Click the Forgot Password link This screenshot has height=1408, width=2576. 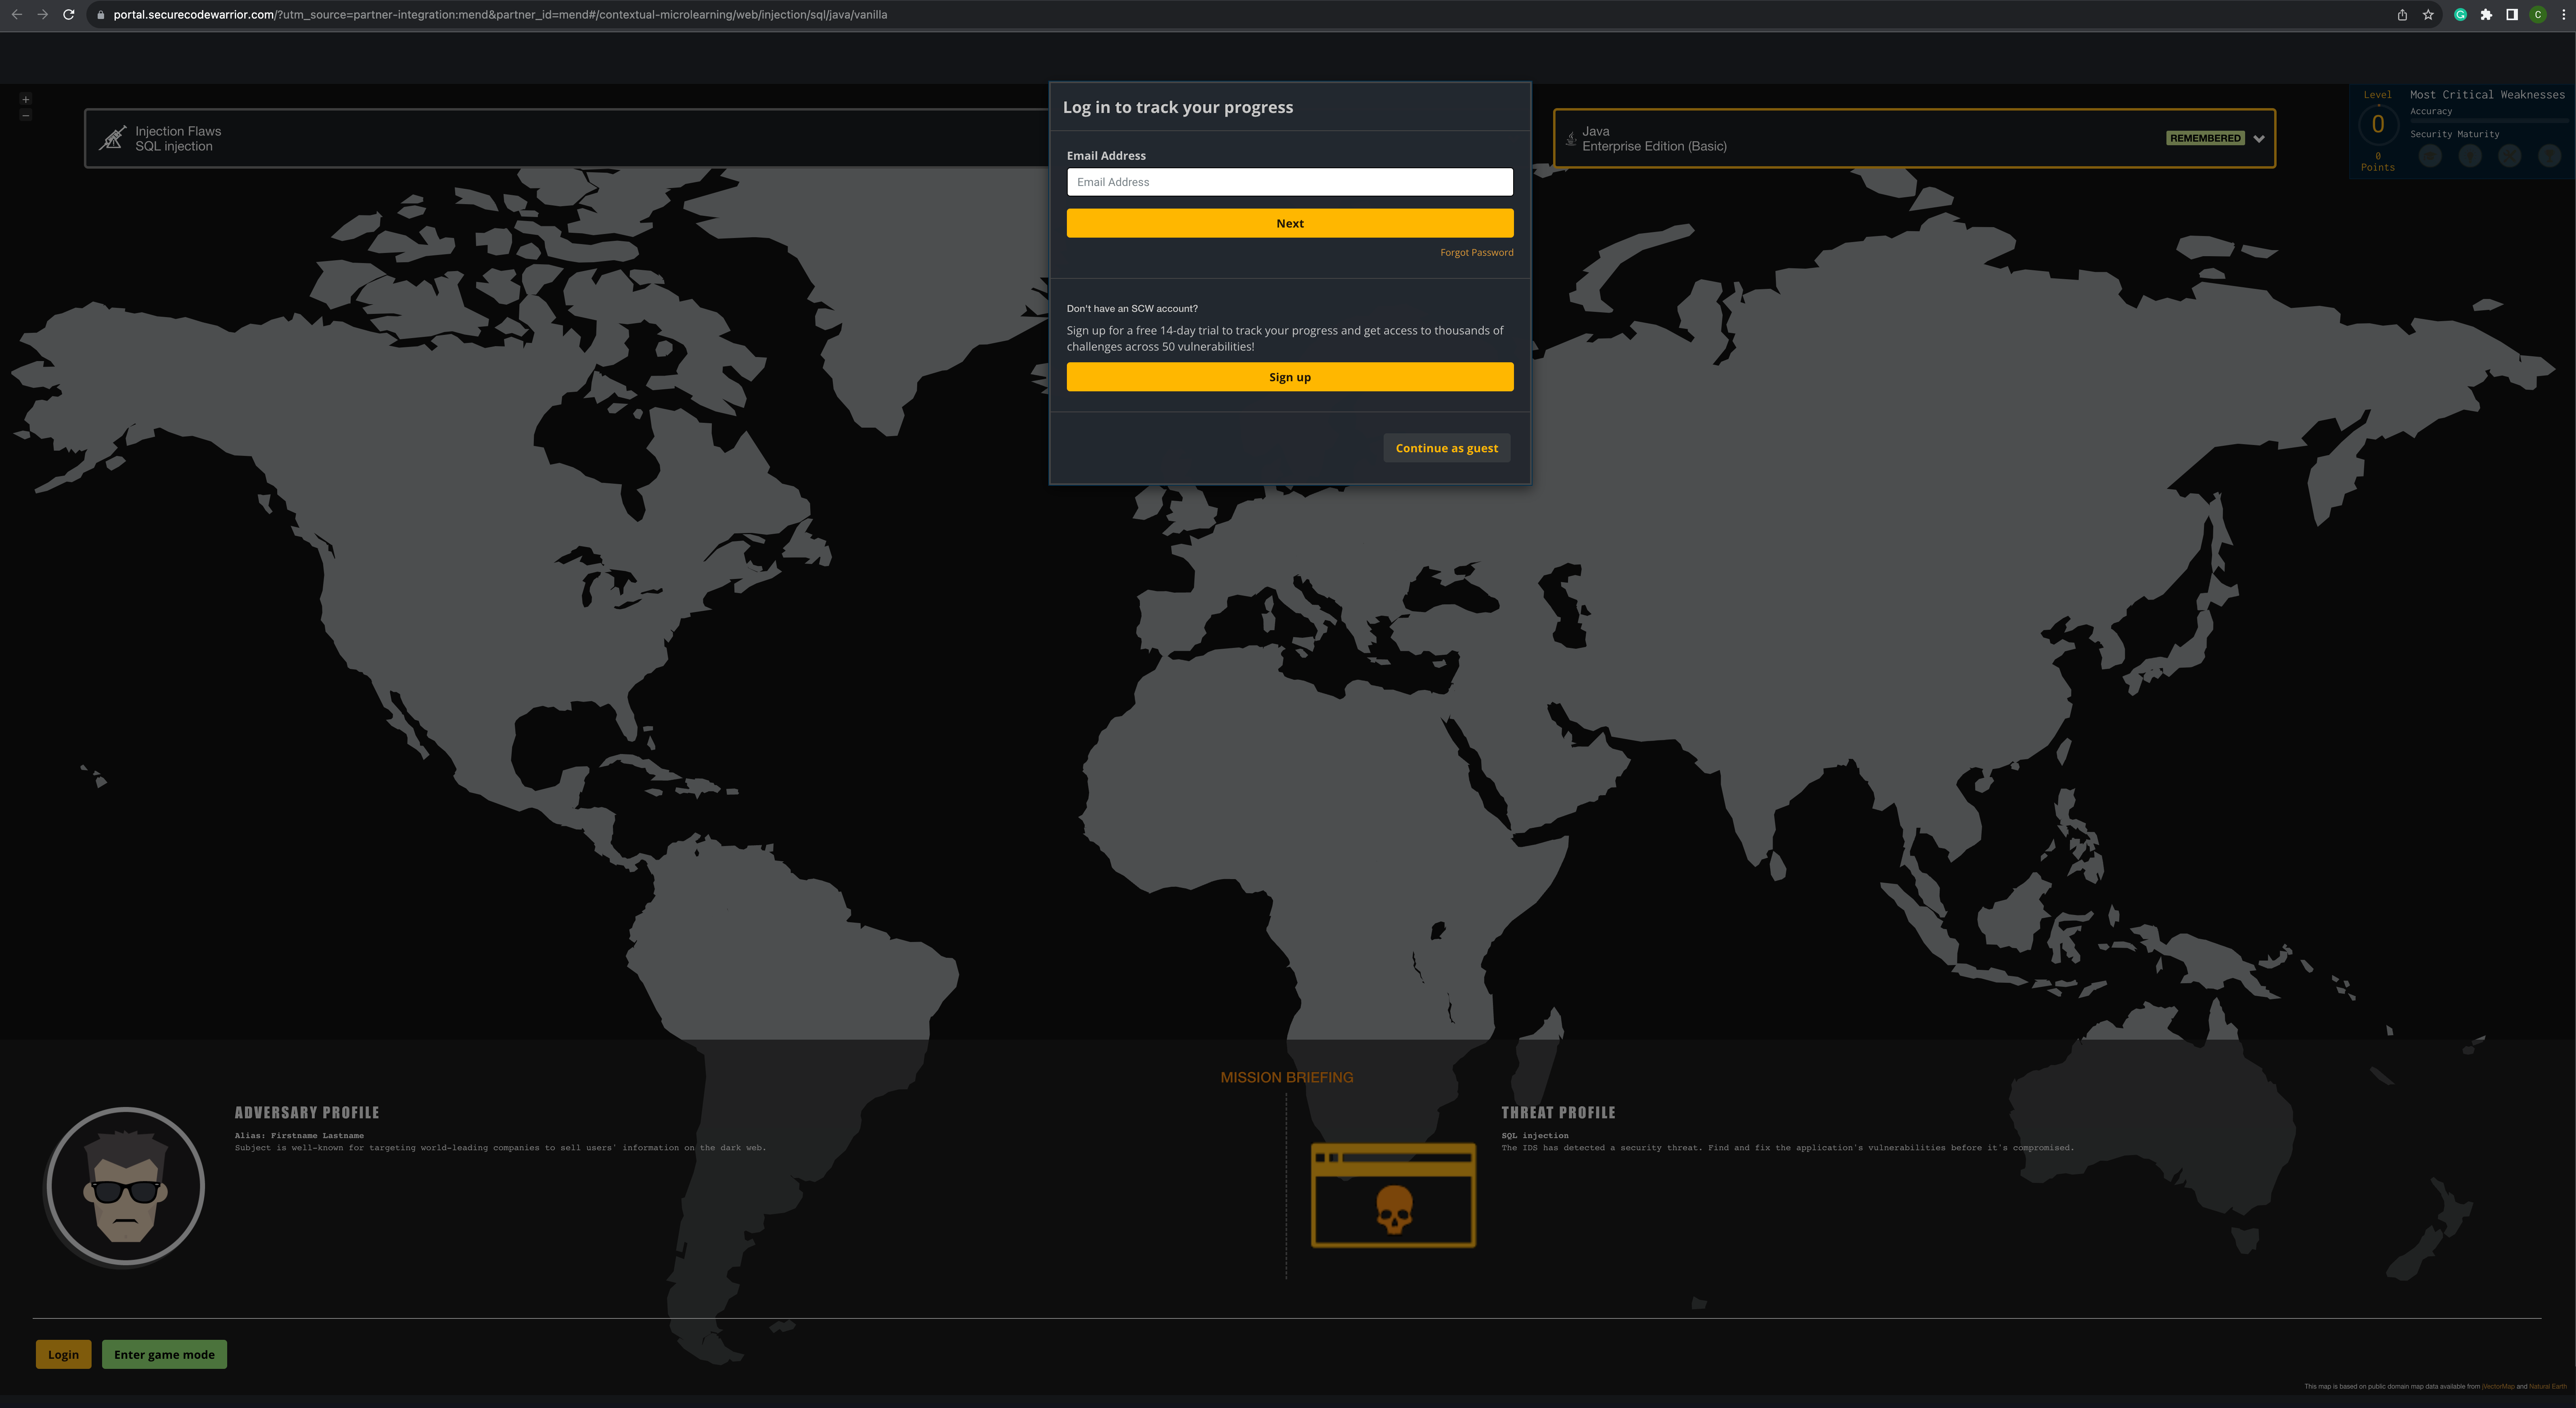1476,253
